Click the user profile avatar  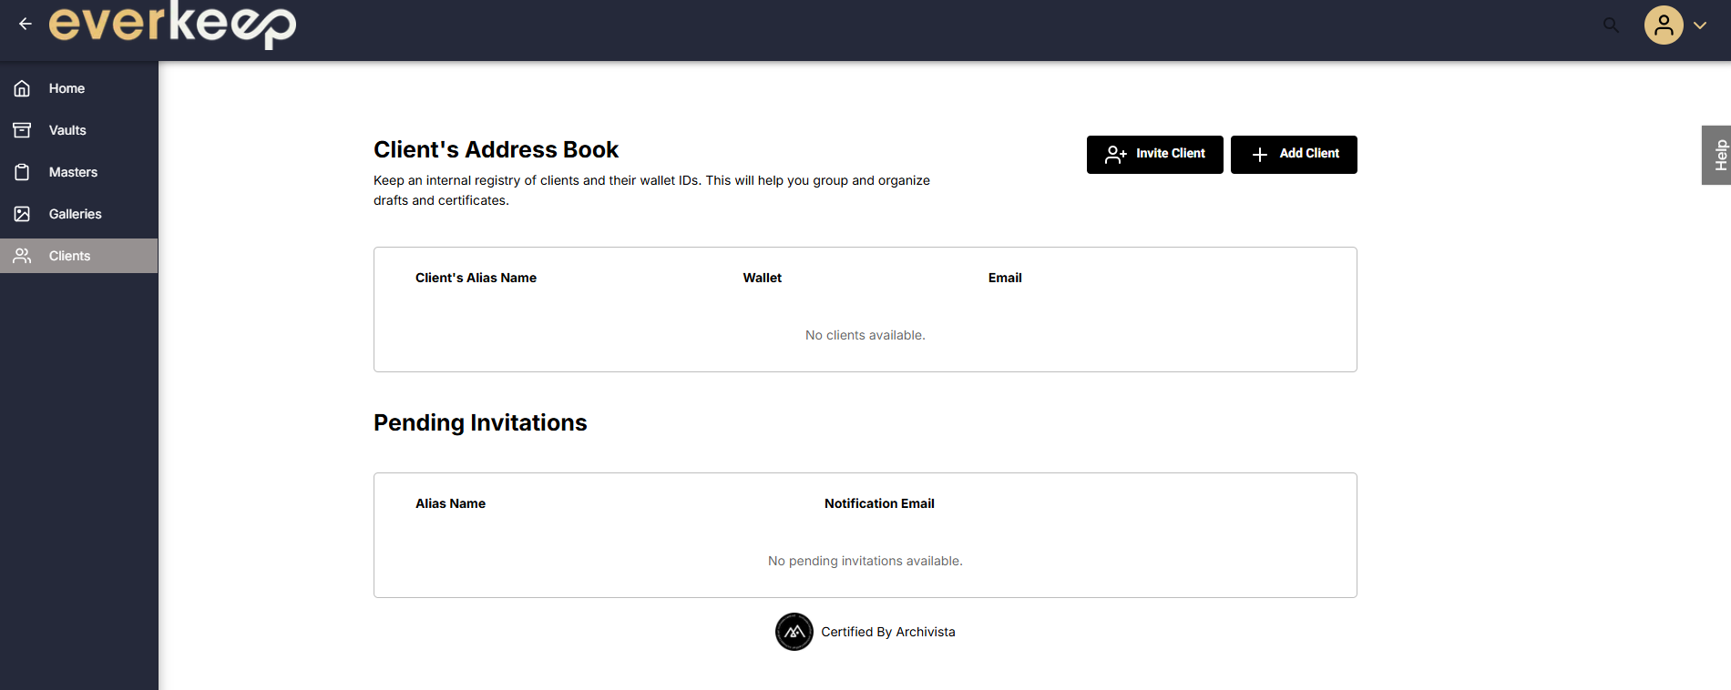1664,25
